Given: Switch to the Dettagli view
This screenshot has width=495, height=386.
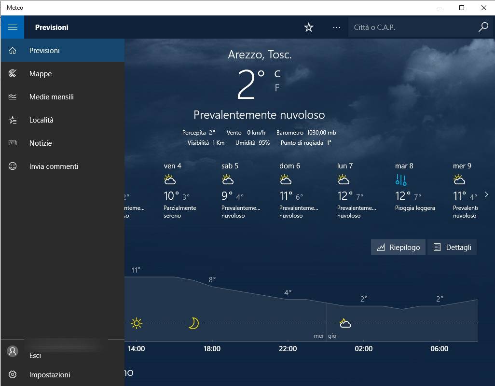Looking at the screenshot, I should (452, 247).
